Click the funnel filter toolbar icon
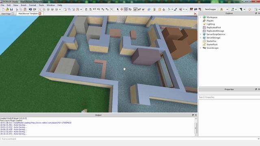 [241, 9]
